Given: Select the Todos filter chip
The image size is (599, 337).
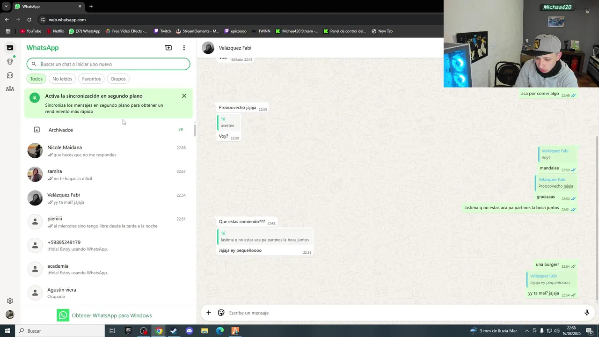Looking at the screenshot, I should [36, 79].
